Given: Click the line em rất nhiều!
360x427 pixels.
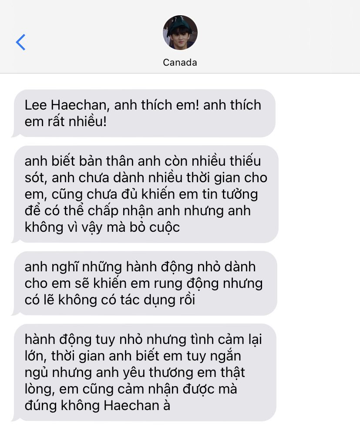Looking at the screenshot, I should pyautogui.click(x=65, y=121).
